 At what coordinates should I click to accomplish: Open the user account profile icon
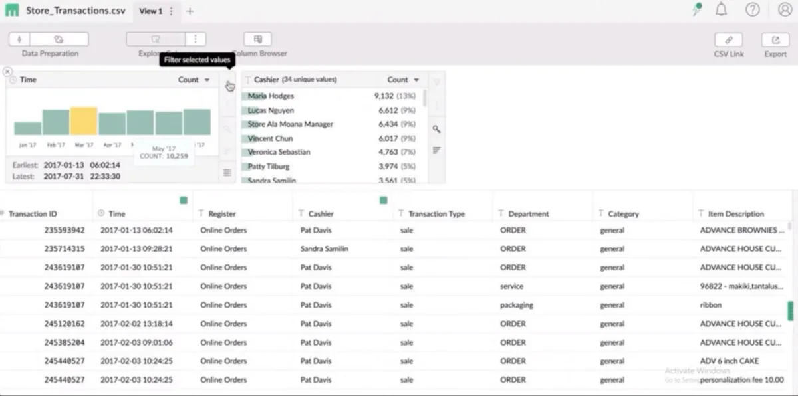pyautogui.click(x=785, y=10)
